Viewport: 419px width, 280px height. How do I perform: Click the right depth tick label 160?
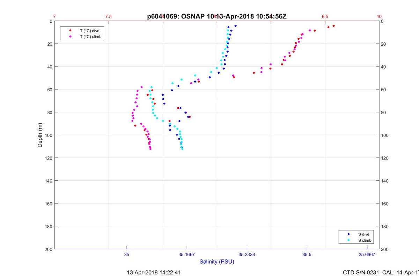tap(385, 204)
